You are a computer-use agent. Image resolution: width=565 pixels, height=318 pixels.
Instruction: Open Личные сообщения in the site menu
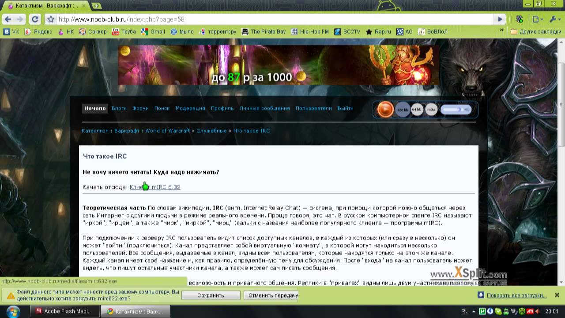[264, 108]
